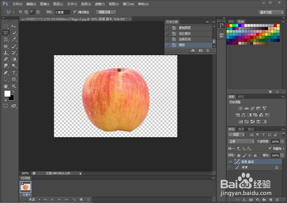This screenshot has height=203, width=287.
Task: Set history brush source at 选区更改
Action: click(x=167, y=34)
